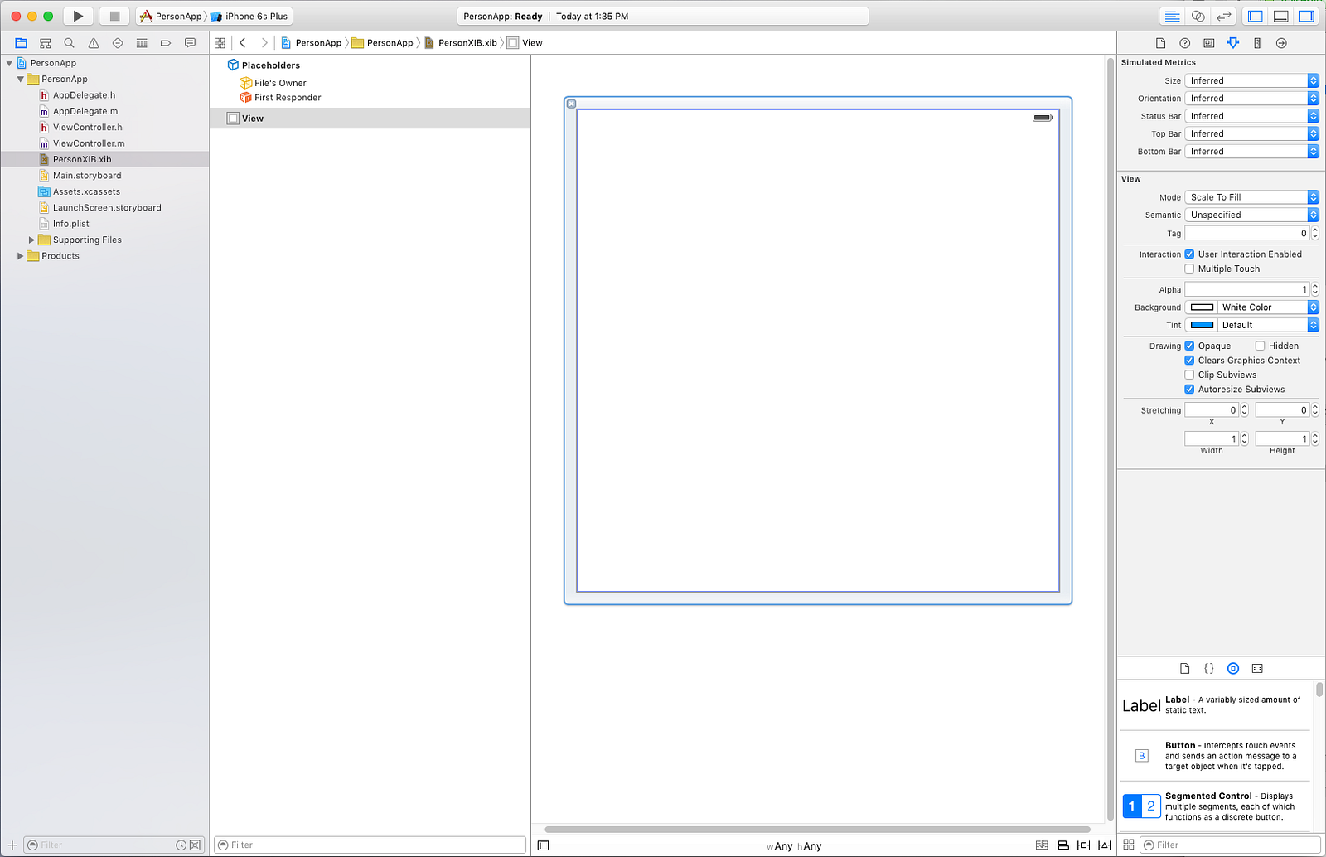Screen dimensions: 1326x857
Task: Toggle the Opaque checkbox
Action: click(1189, 346)
